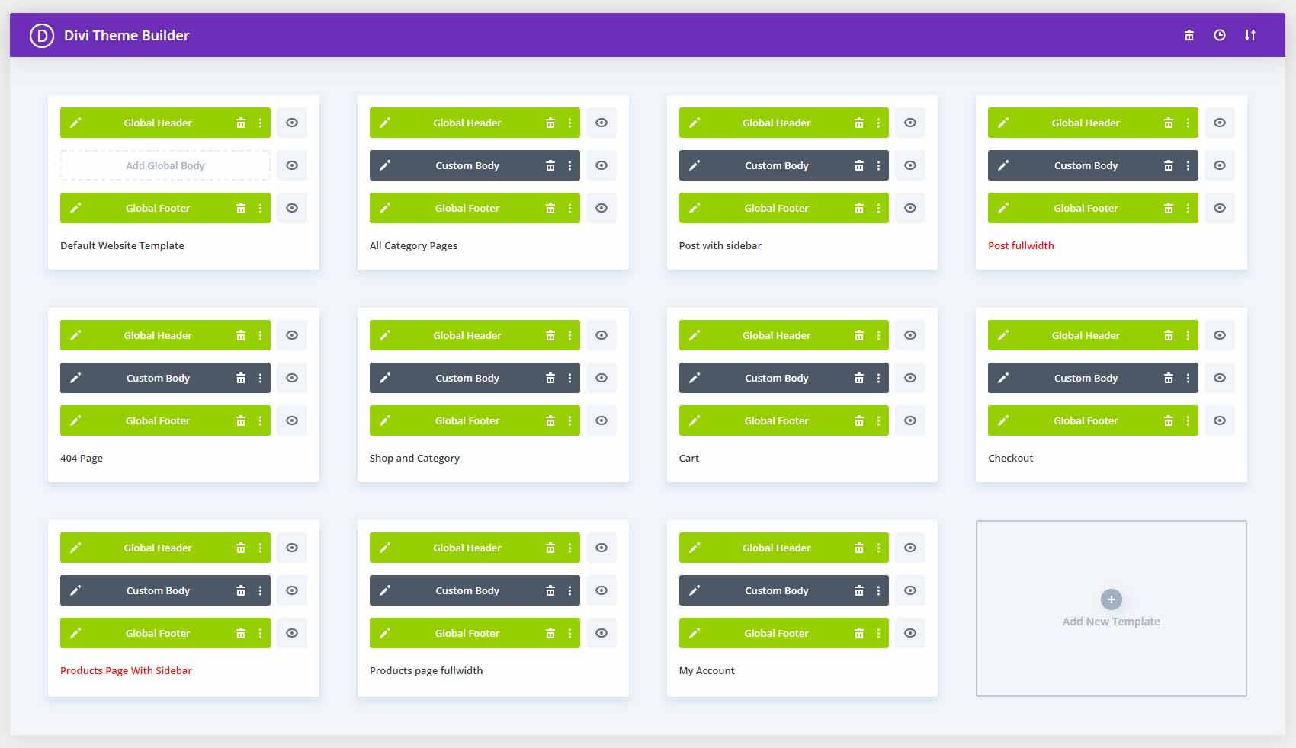Hide the Global Footer of Products page fullwidth
The width and height of the screenshot is (1296, 748).
(x=601, y=632)
